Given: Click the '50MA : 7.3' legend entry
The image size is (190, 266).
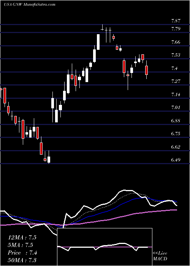Looking at the screenshot, I should (22, 260).
